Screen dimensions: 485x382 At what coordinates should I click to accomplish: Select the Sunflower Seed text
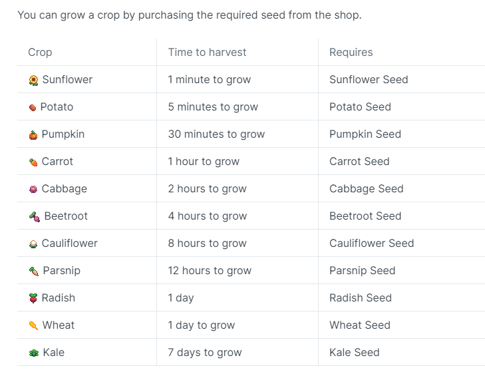[x=369, y=80]
